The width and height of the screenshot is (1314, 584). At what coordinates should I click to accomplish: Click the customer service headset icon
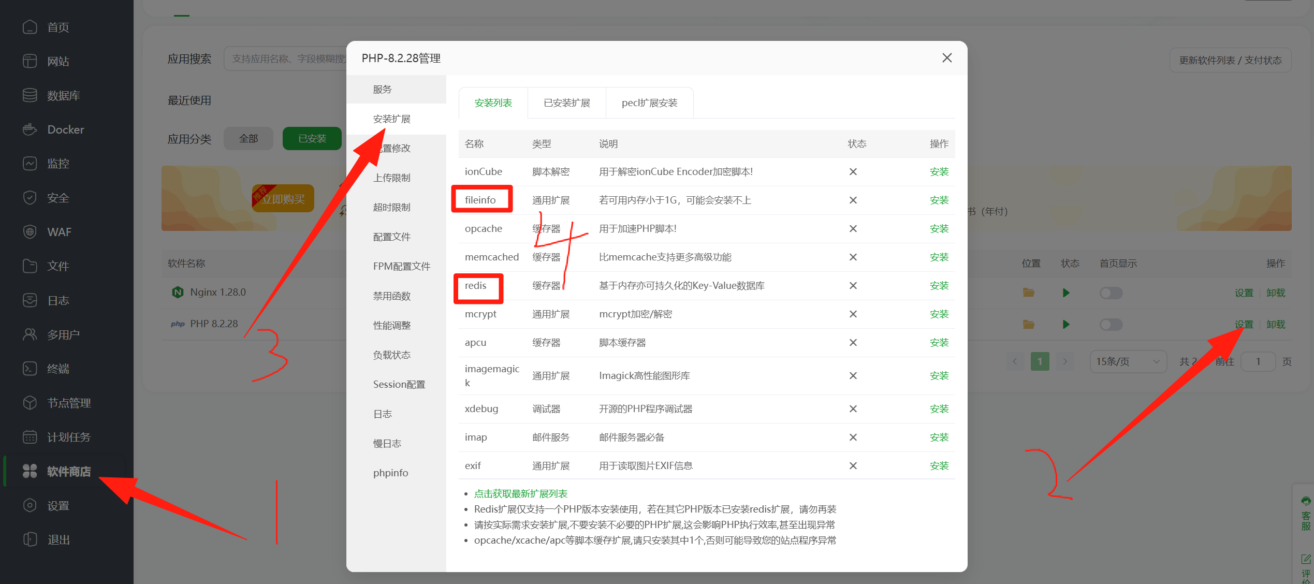click(1306, 501)
